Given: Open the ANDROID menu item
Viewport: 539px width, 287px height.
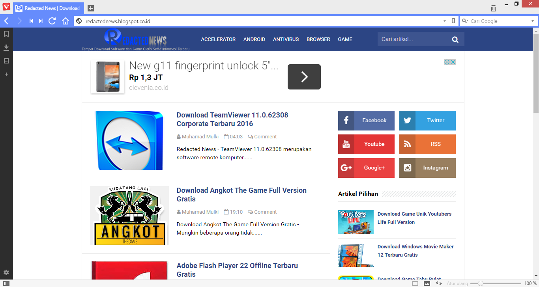Looking at the screenshot, I should click(254, 39).
